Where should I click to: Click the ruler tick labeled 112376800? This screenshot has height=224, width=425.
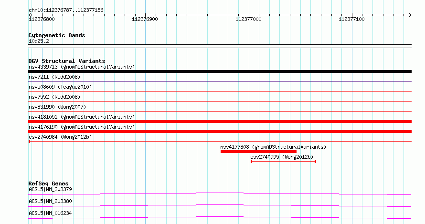(42, 19)
